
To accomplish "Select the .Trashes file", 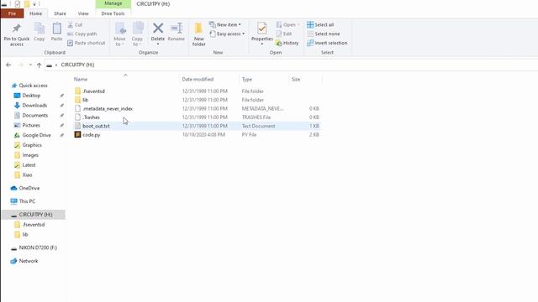I will pos(92,117).
